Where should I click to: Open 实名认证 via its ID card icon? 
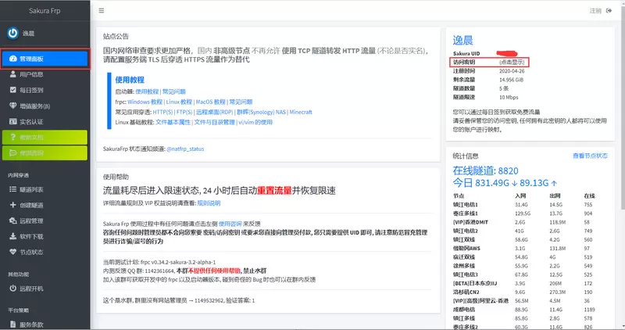12,121
